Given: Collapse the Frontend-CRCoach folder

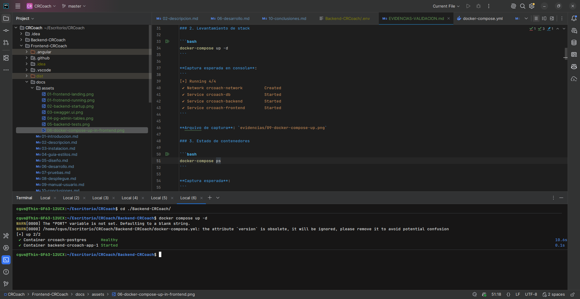Looking at the screenshot, I should pyautogui.click(x=21, y=46).
